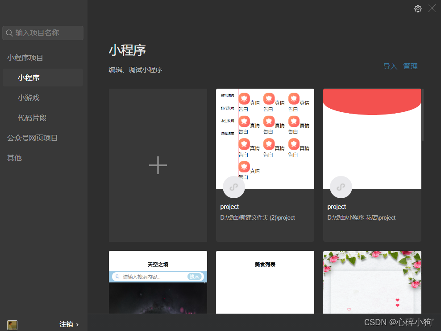This screenshot has width=441, height=331.
Task: Click the link icon on the 小程序-花店 project card
Action: (341, 187)
